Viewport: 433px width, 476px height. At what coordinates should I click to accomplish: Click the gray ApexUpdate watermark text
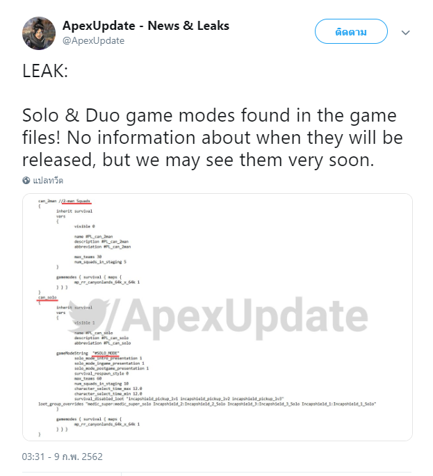point(245,318)
